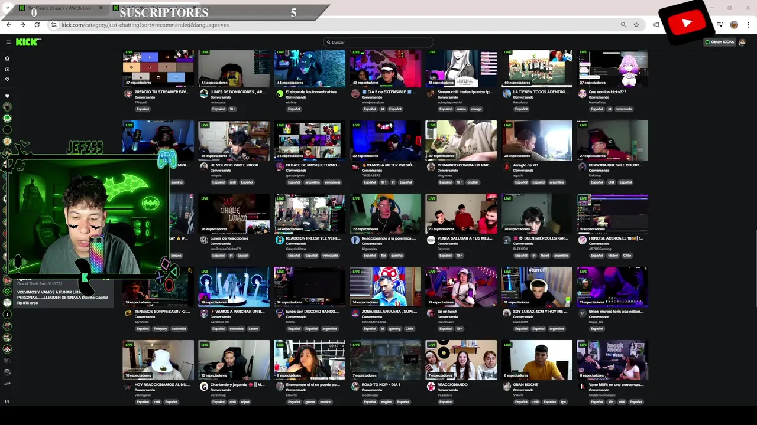Open THEBAZERS channel avatar
Screen dimensions: 757x425
click(x=355, y=167)
